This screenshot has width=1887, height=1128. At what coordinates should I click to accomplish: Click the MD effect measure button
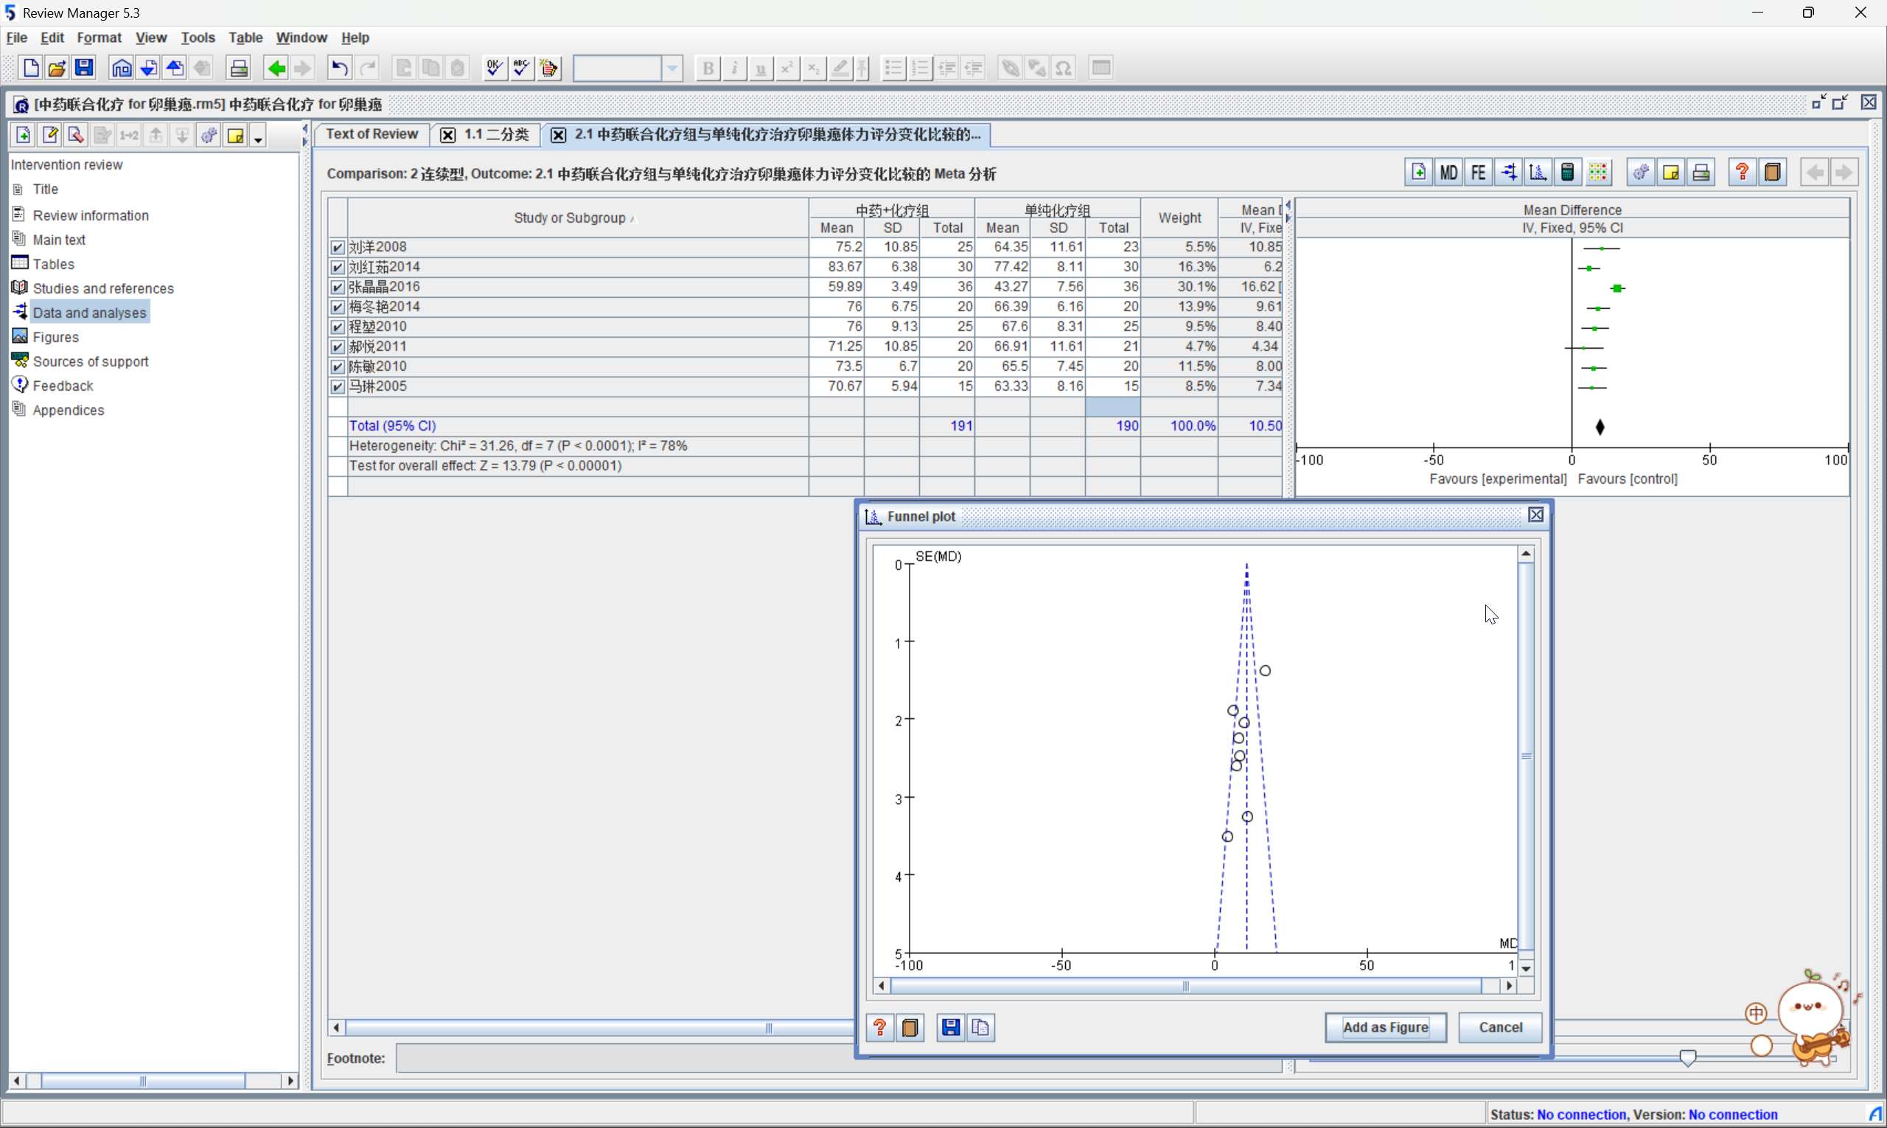pos(1448,173)
